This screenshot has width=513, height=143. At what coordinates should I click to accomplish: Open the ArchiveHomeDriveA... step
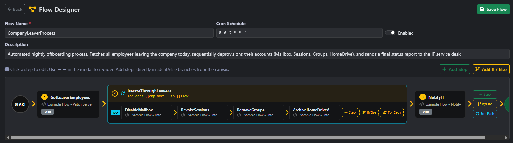point(315,112)
